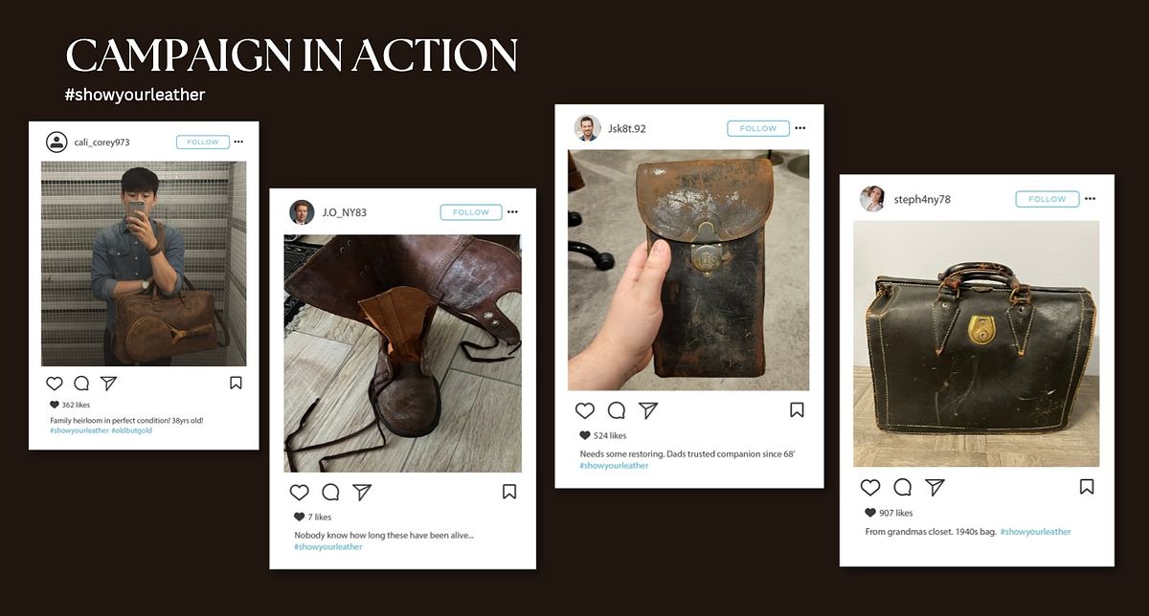Follow the user Jsk8t.92

coord(758,128)
